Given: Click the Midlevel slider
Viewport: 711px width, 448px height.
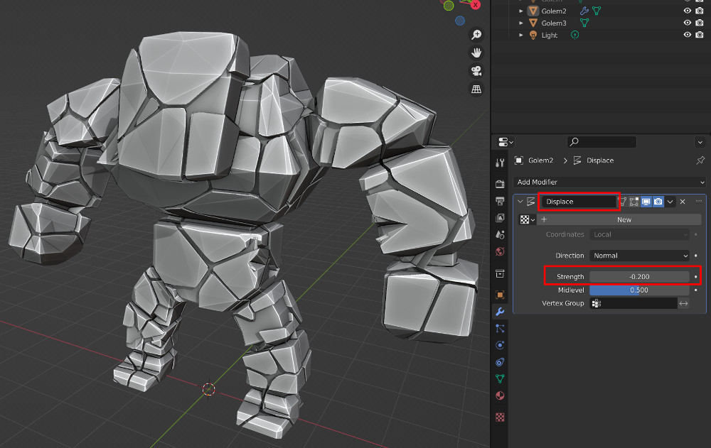Looking at the screenshot, I should pos(639,290).
